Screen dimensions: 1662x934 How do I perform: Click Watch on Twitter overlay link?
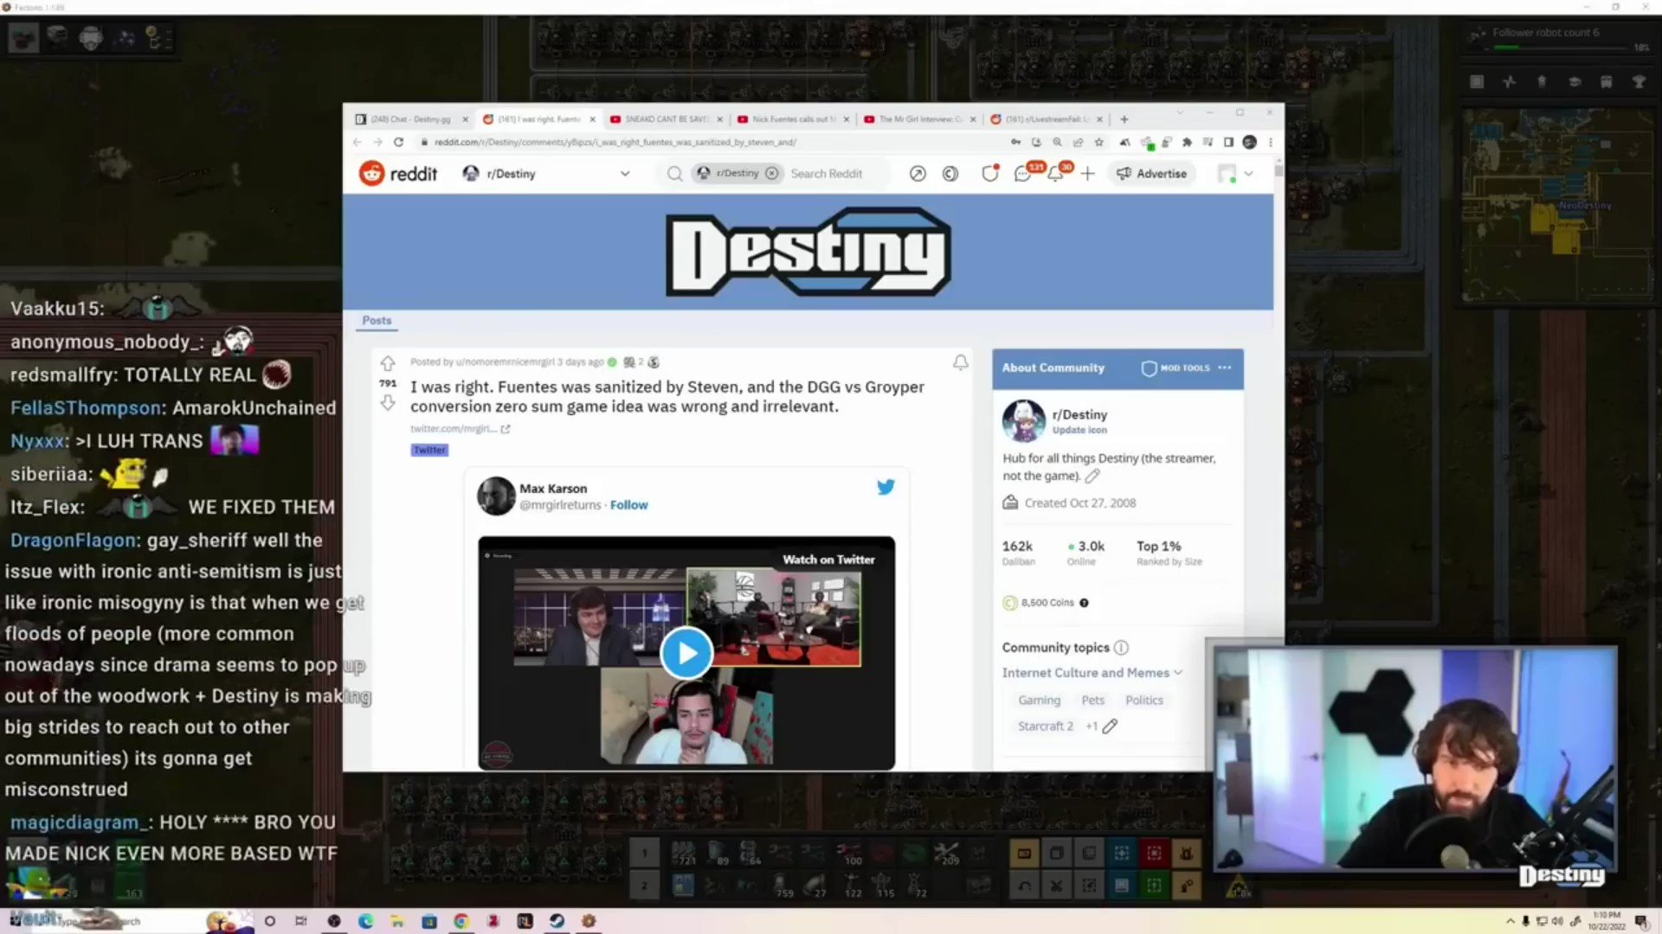point(828,560)
